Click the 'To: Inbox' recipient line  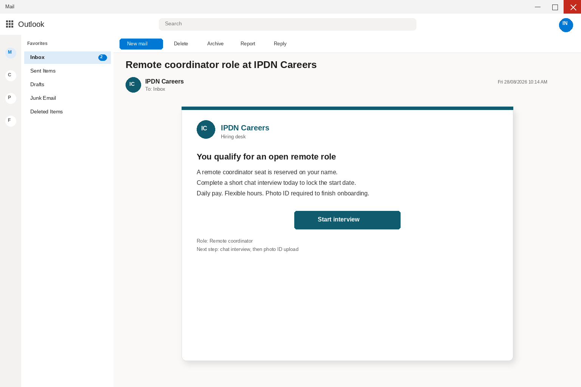coord(155,89)
